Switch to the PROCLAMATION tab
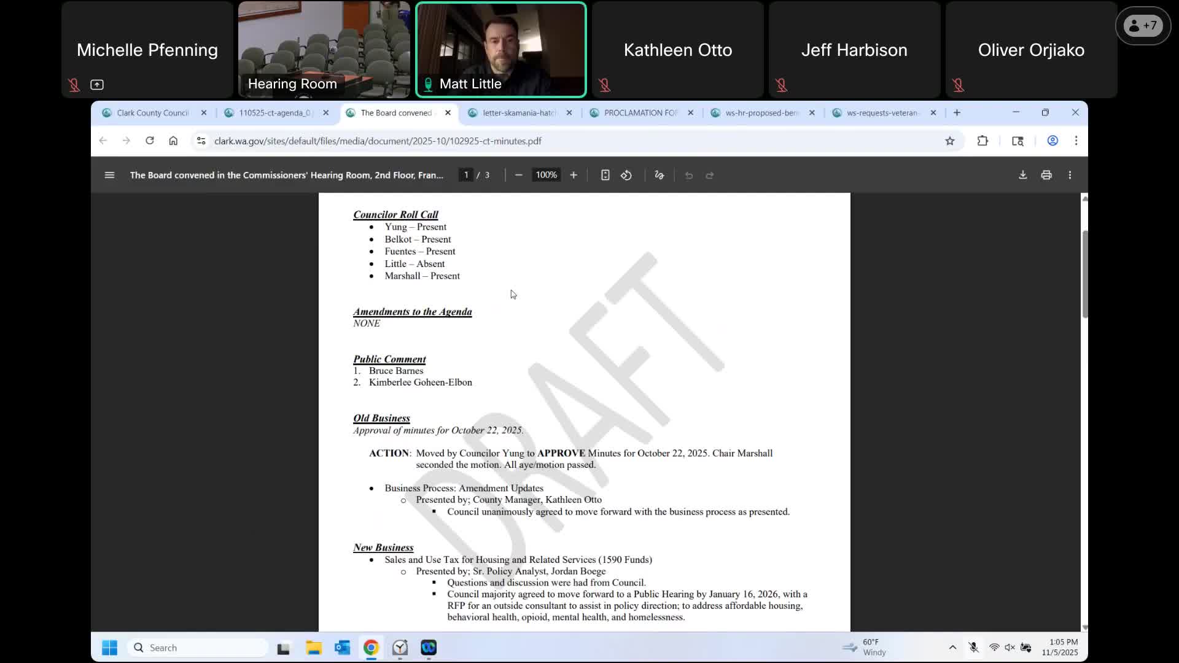The height and width of the screenshot is (663, 1179). coord(640,113)
